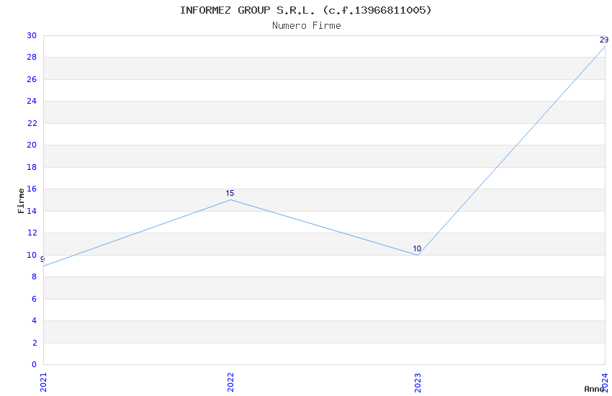The width and height of the screenshot is (612, 396).
Task: Click y-axis tick label 8
Action: 35,277
